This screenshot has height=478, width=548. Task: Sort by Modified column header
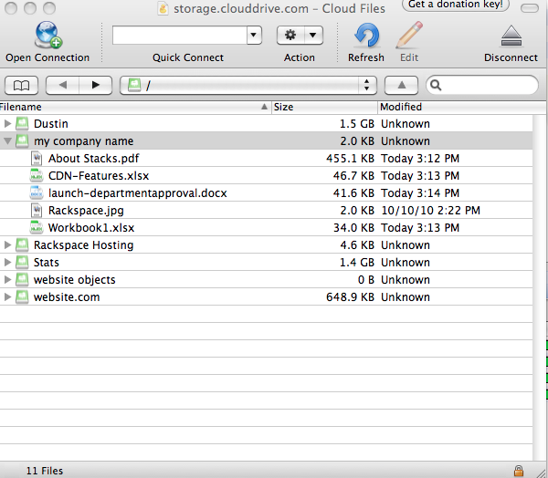tap(461, 107)
